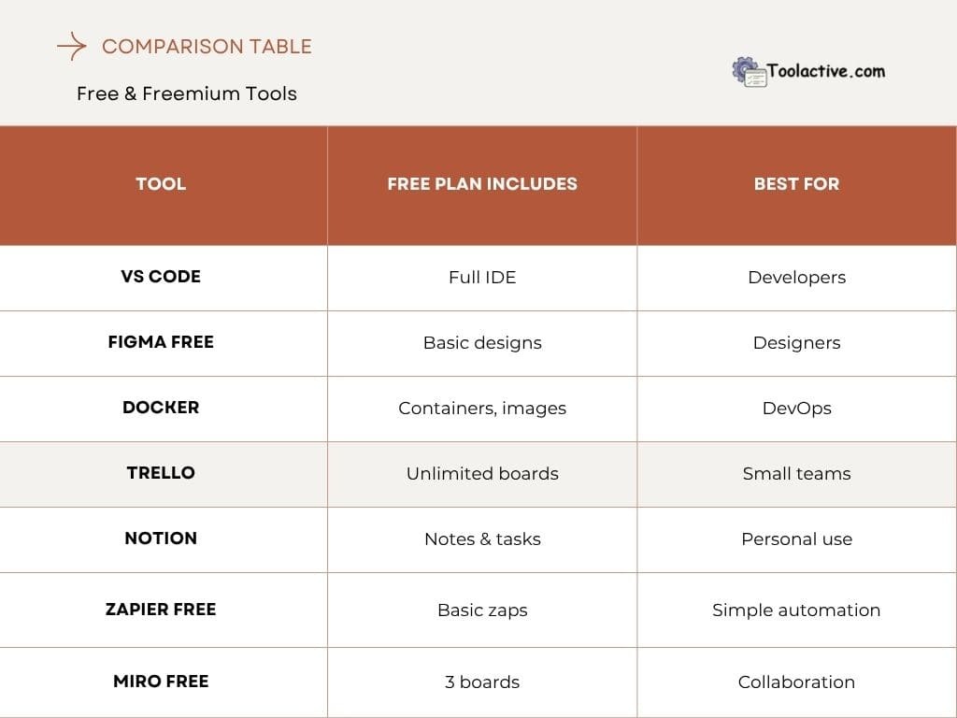Select the FIGMA FREE row label
This screenshot has height=718, width=957.
(x=161, y=342)
